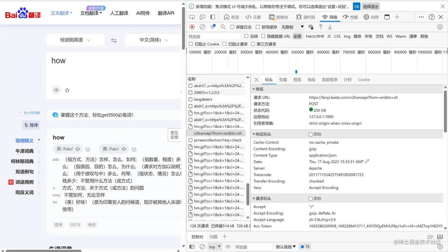Switch to the Console panel tab
The width and height of the screenshot is (448, 252).
[x=279, y=17]
